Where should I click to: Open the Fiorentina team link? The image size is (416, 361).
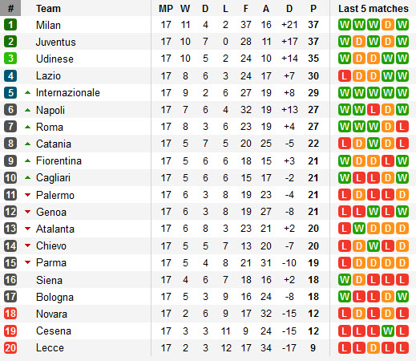coord(59,160)
